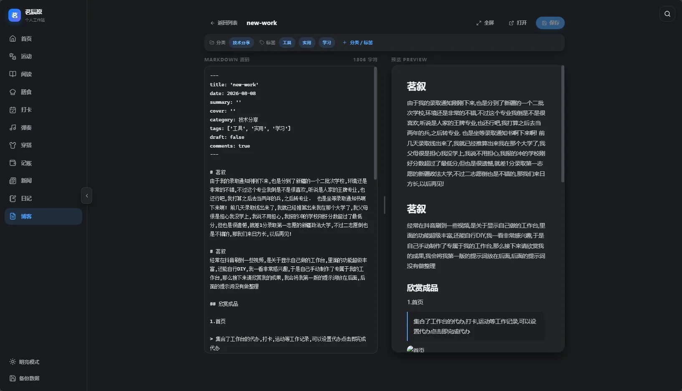Click the preview pane scrollbar
The width and height of the screenshot is (682, 391).
pyautogui.click(x=563, y=124)
